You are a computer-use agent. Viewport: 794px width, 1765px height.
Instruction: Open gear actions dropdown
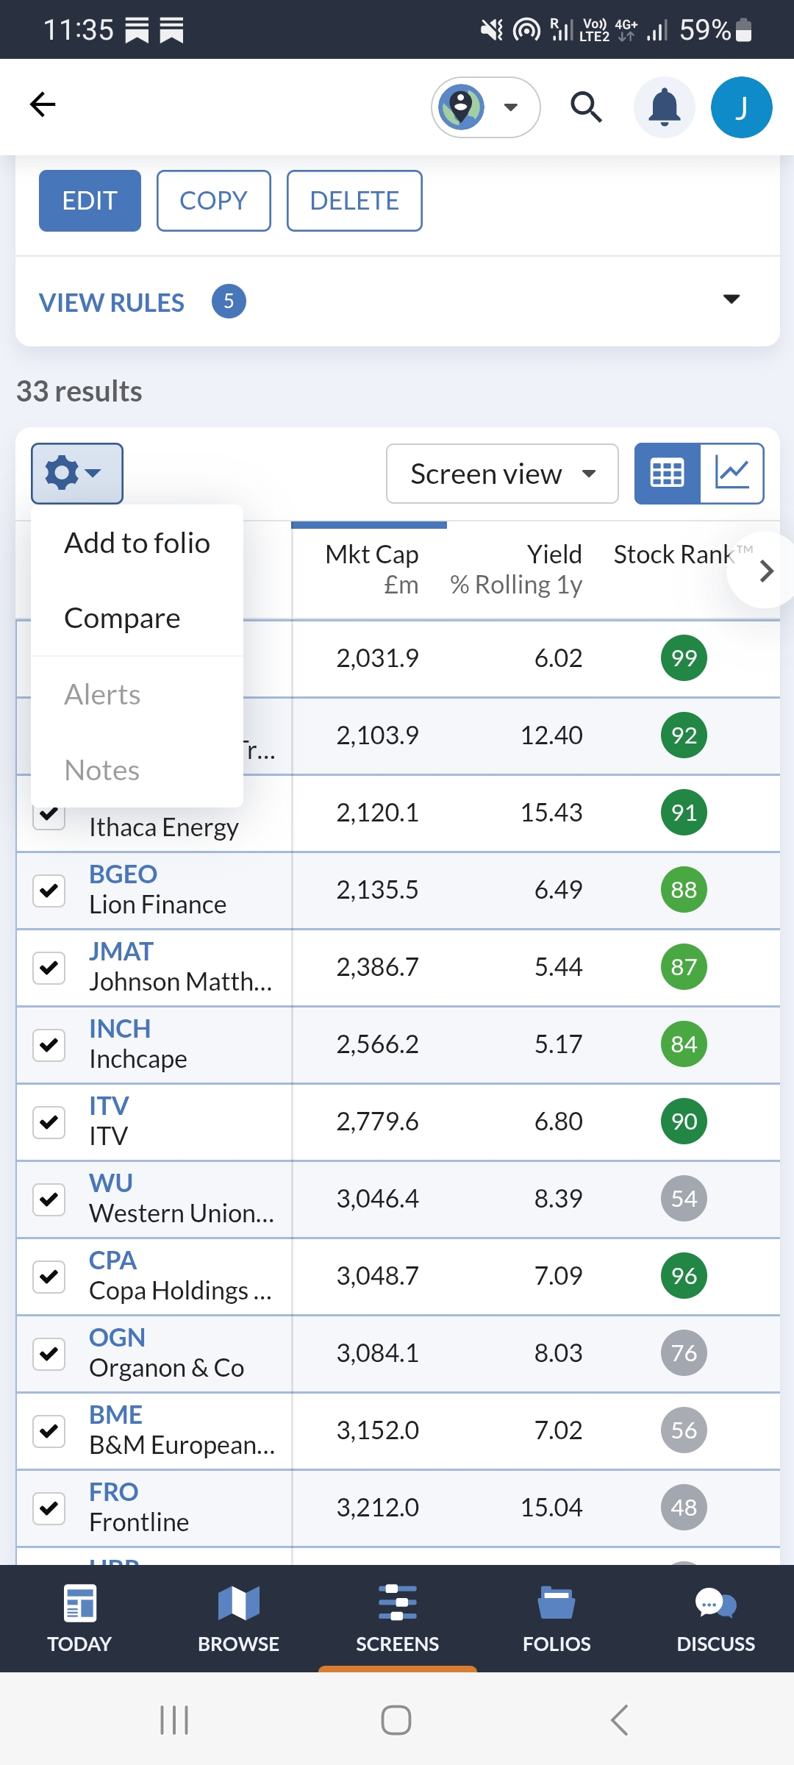pyautogui.click(x=77, y=473)
